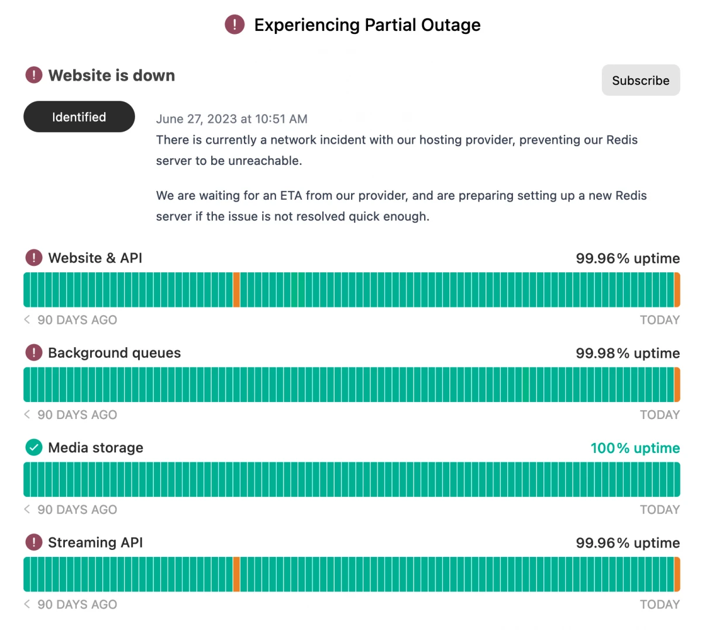702x630 pixels.
Task: Click the alert icon beside Experiencing Partial Outage
Action: click(235, 25)
